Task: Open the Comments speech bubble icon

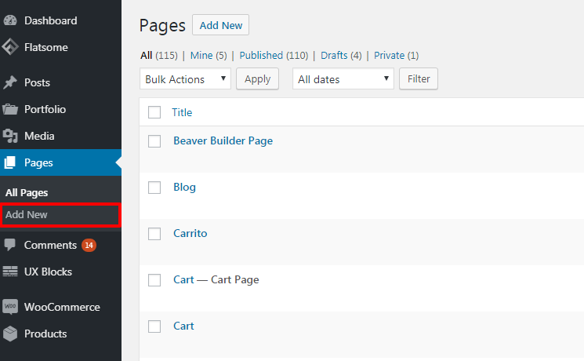Action: coord(10,245)
